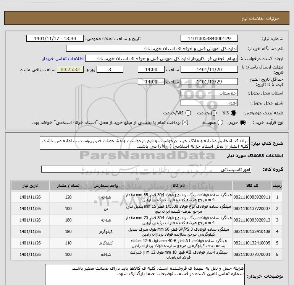Click the response deadline date 1401/11/20
Image resolution: width=294 pixels, height=285 pixels.
(209, 69)
